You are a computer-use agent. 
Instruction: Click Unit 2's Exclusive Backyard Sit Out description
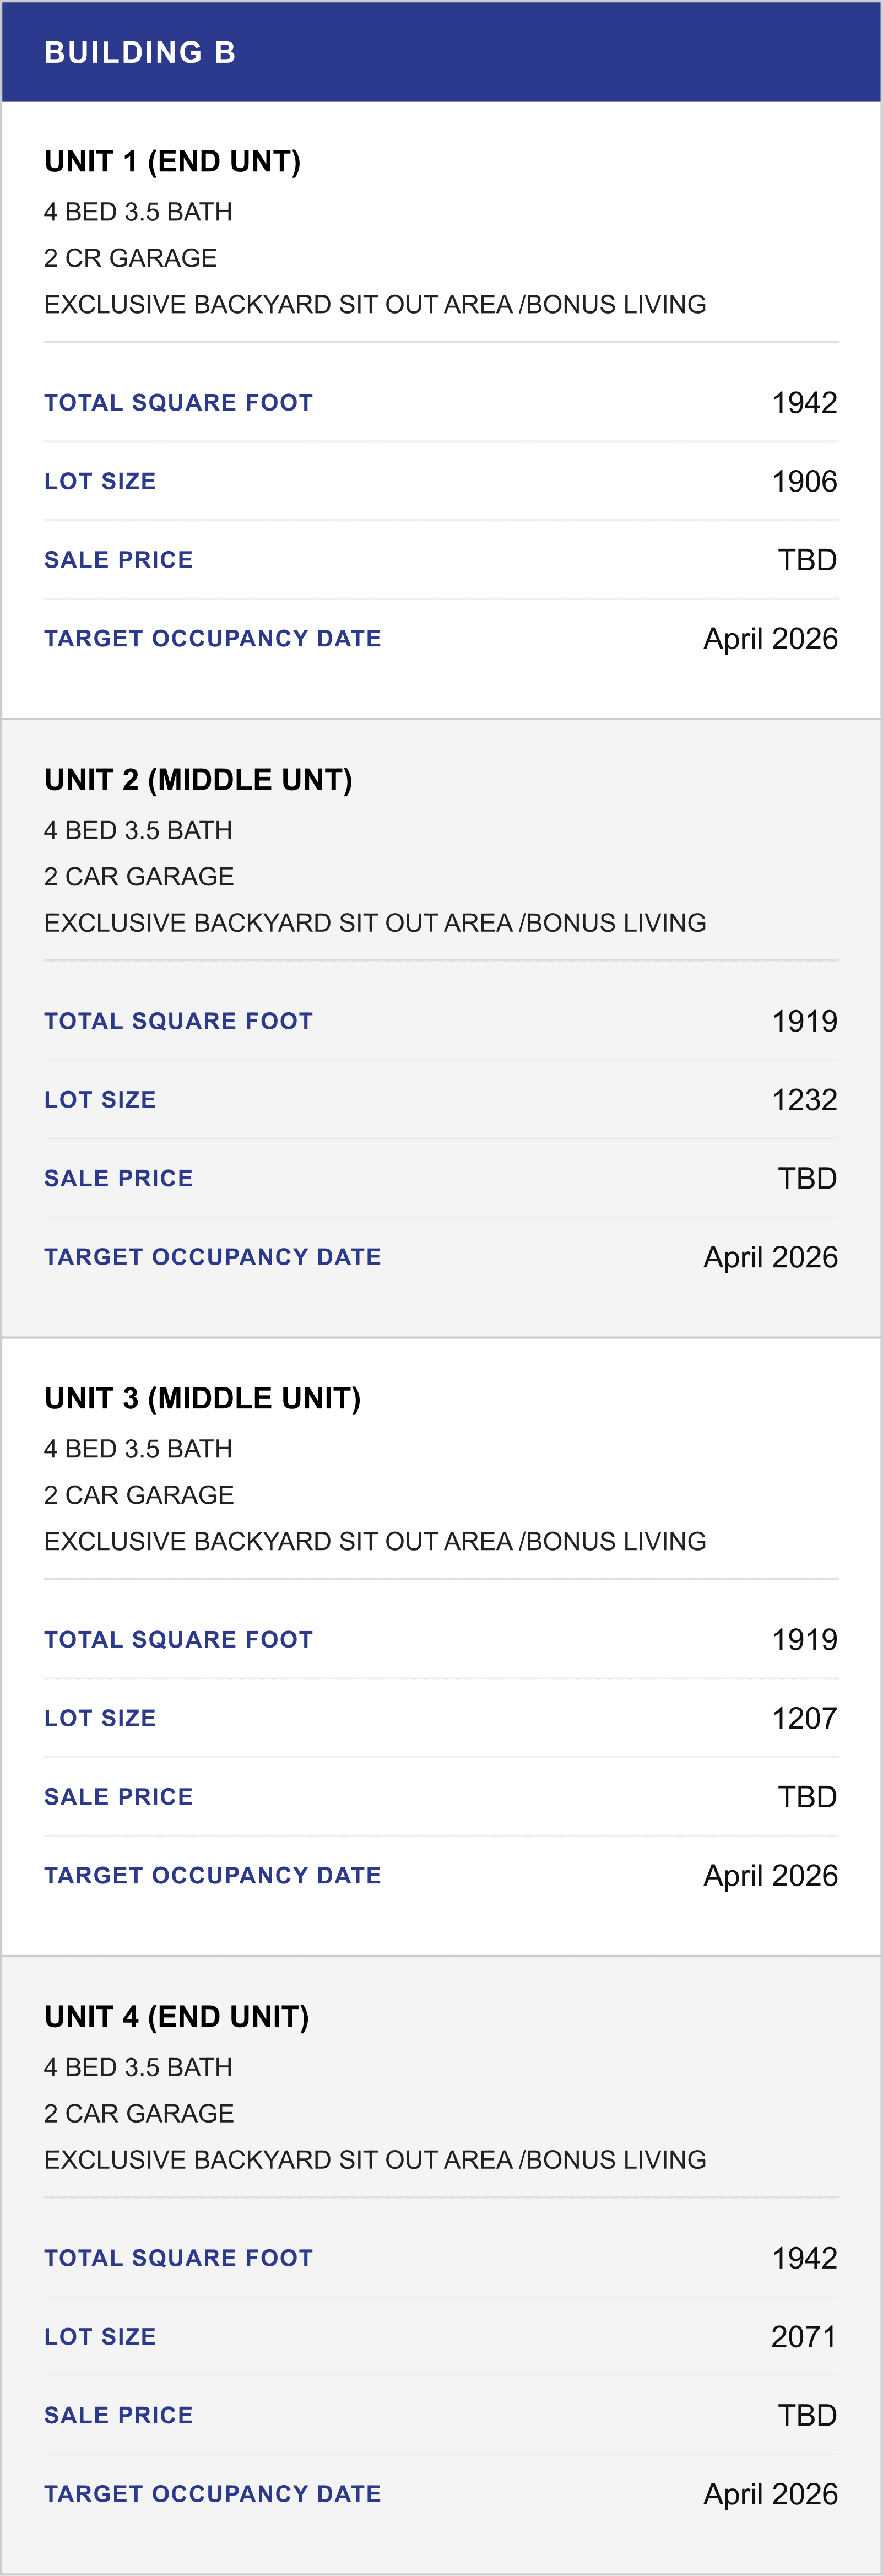click(375, 922)
